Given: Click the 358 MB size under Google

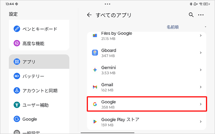Looking at the screenshot, I should click(108, 107).
